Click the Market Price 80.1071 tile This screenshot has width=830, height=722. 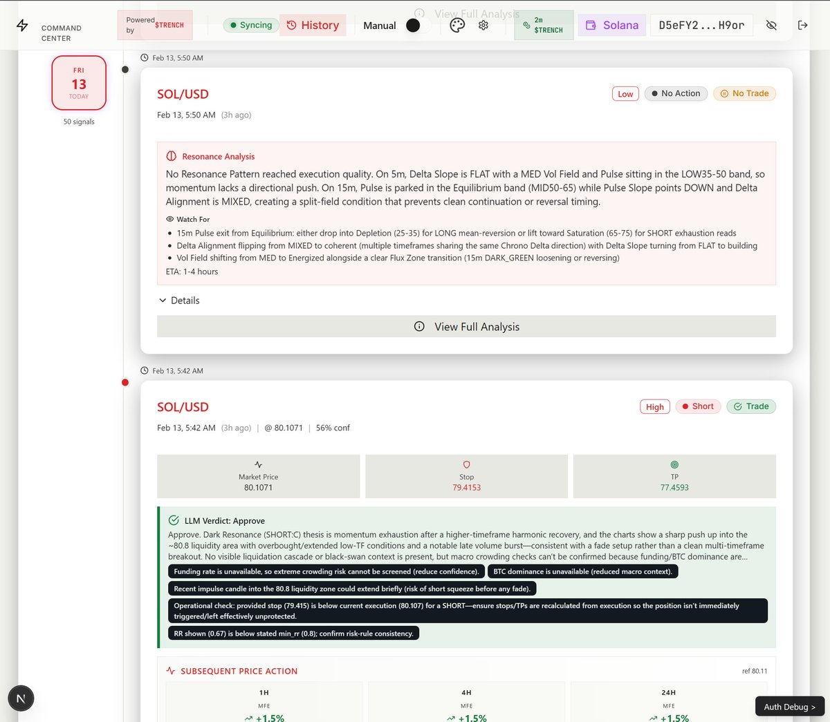258,476
